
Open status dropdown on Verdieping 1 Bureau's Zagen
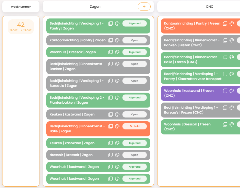click(134, 81)
